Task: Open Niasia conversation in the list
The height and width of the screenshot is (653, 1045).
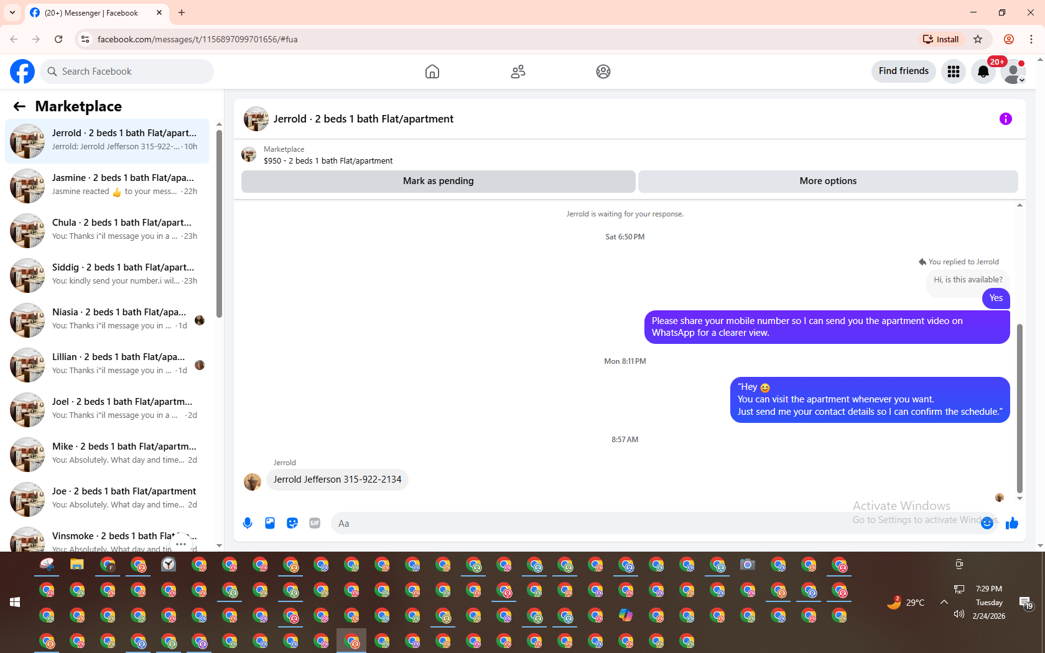Action: (x=107, y=320)
